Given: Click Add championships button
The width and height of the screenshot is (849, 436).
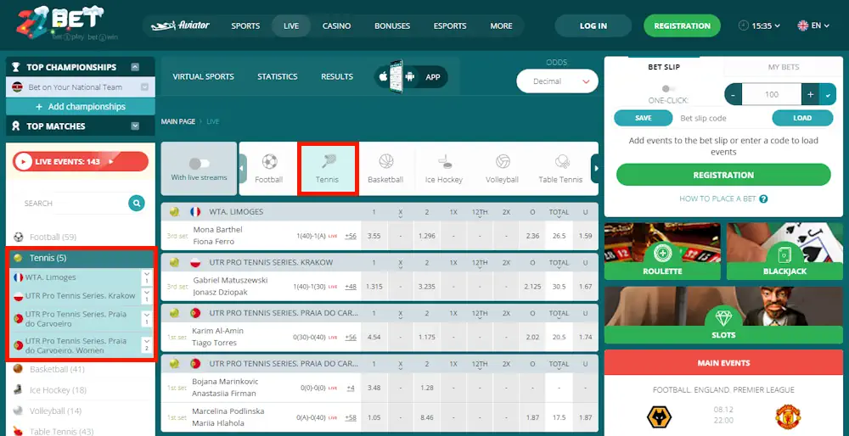Looking at the screenshot, I should click(x=80, y=107).
